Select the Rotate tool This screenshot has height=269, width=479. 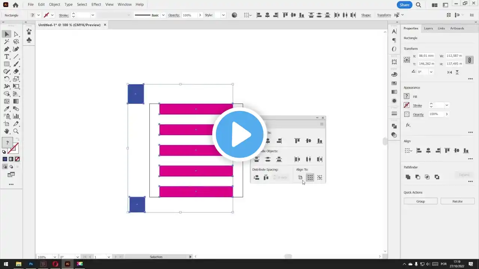tap(7, 79)
